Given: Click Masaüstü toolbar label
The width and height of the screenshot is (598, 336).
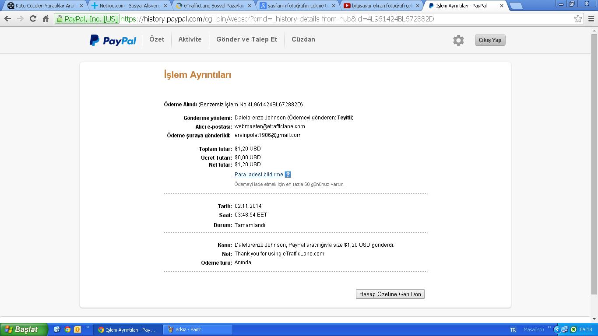Looking at the screenshot, I should (x=534, y=330).
